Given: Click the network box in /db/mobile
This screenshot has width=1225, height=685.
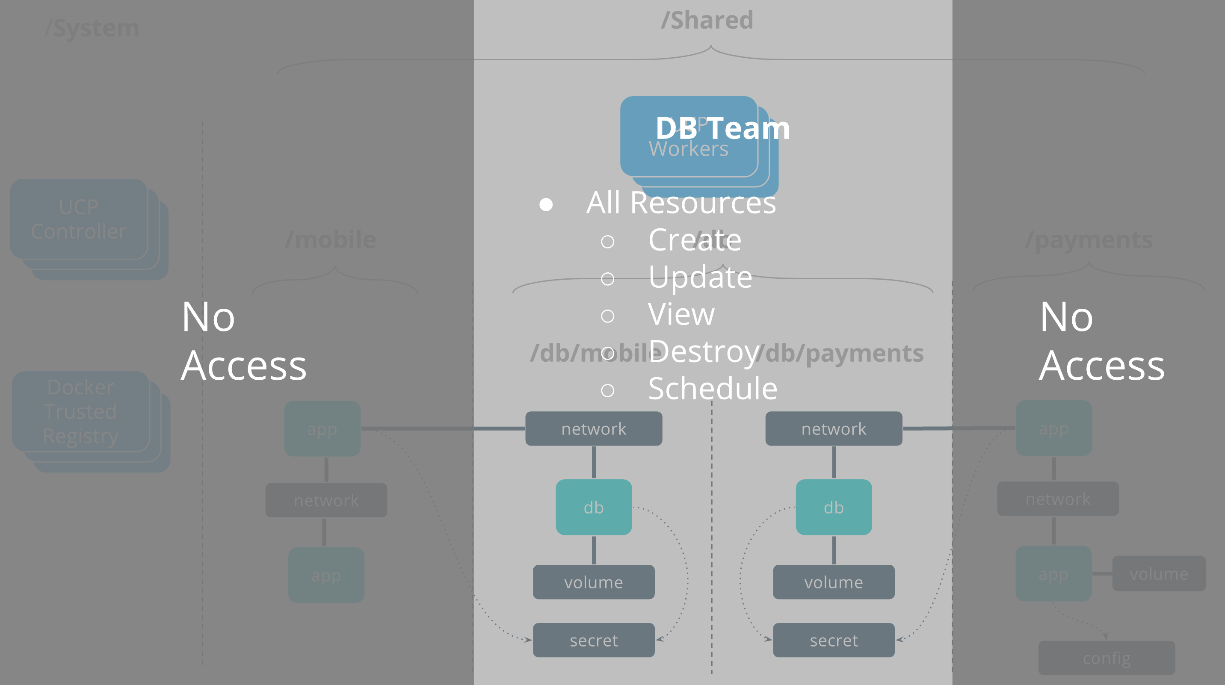Looking at the screenshot, I should point(594,429).
